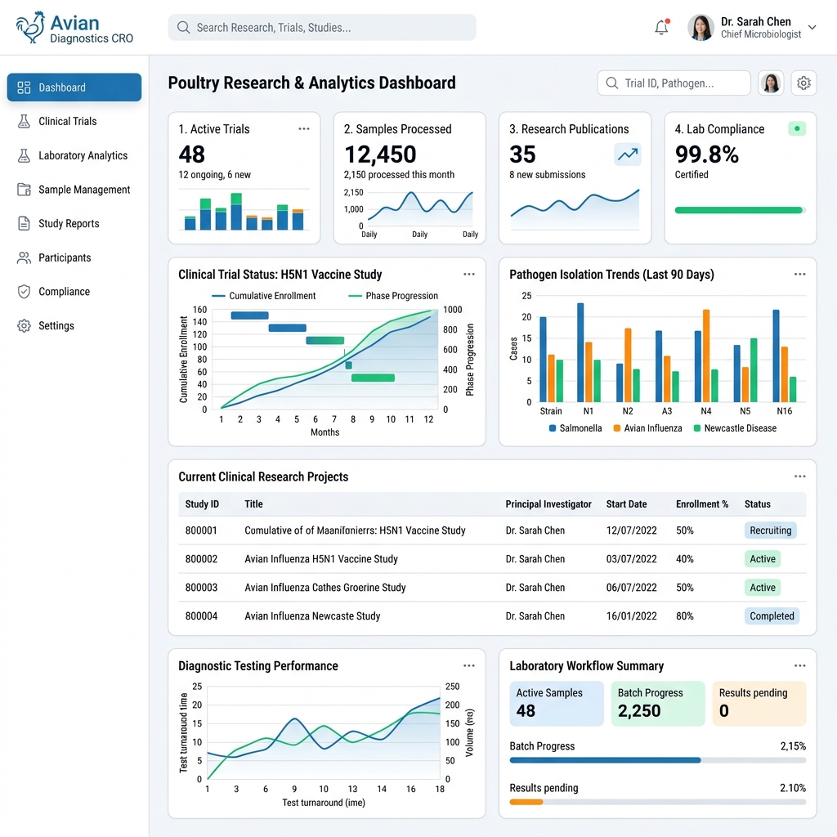837x837 pixels.
Task: Click Avian Influenza Newcaste Study title
Action: click(x=312, y=616)
